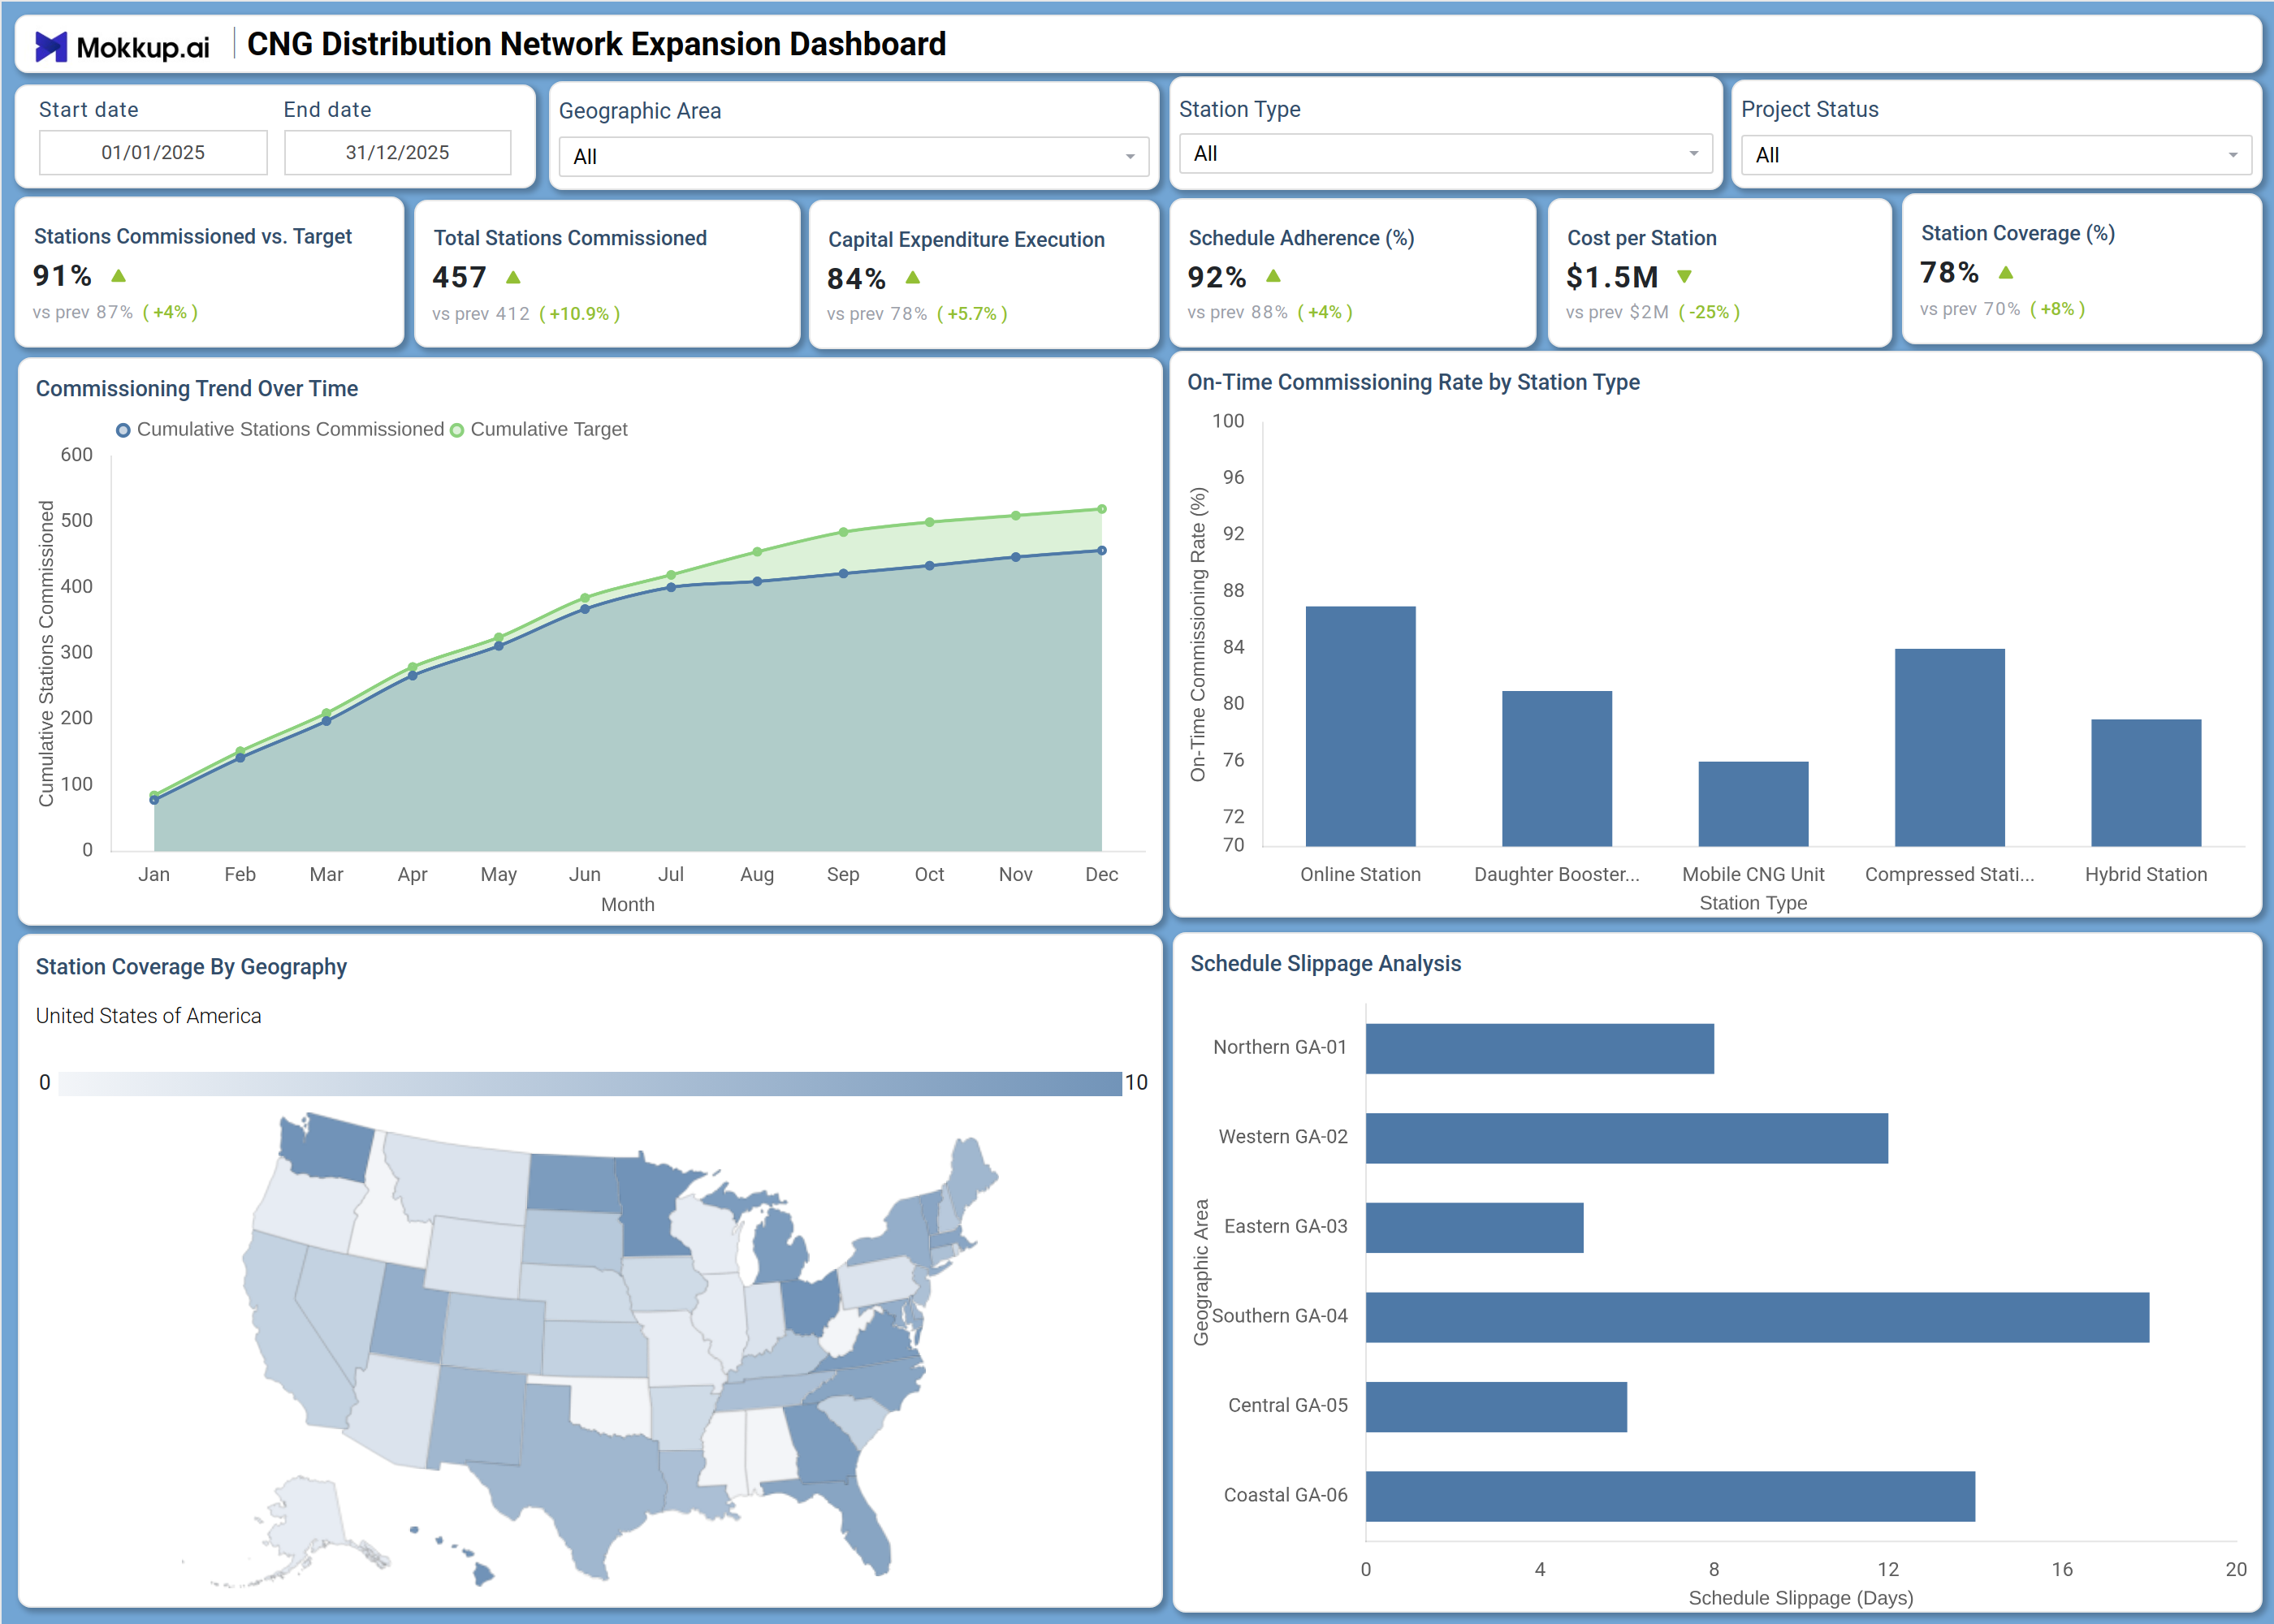The image size is (2274, 1624).
Task: Click the map color scale gradient bar
Action: [590, 1084]
